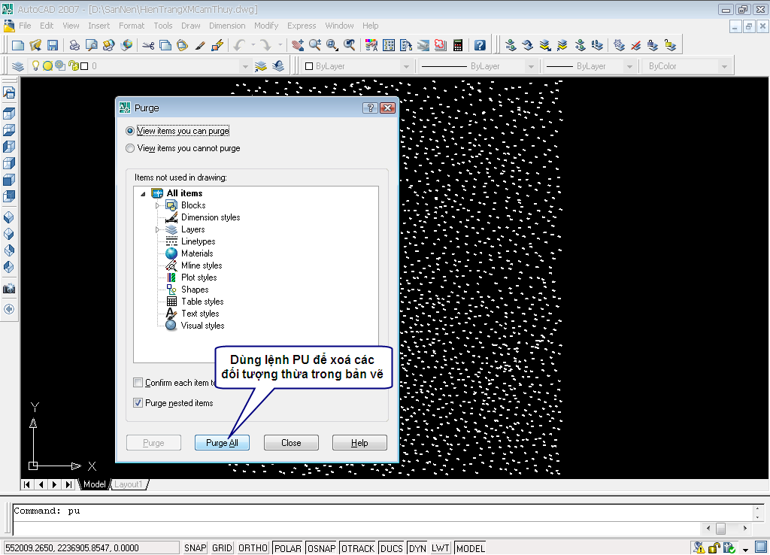Open the Layer Properties Manager icon

18,66
